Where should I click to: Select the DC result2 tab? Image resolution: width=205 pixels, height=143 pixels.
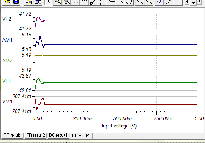81,136
